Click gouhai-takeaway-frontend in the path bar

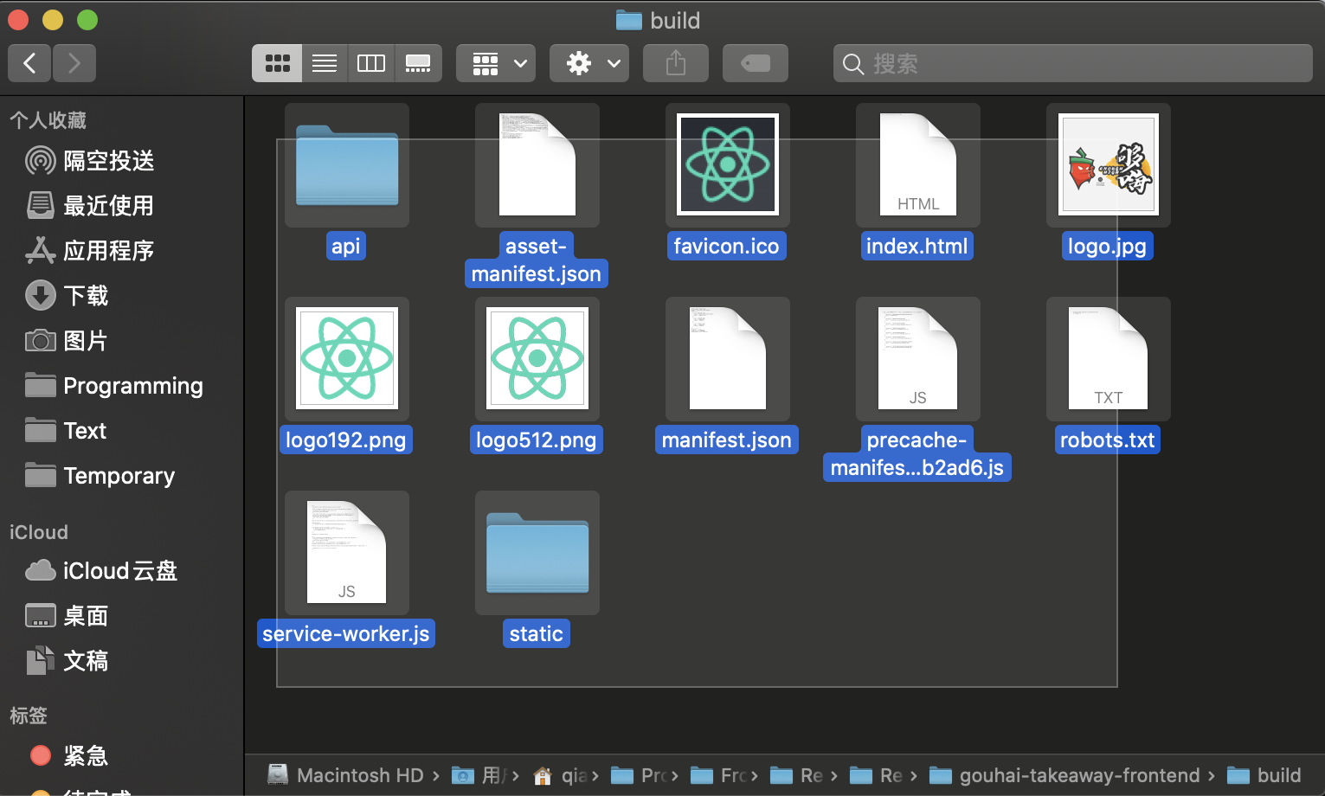point(1077,774)
